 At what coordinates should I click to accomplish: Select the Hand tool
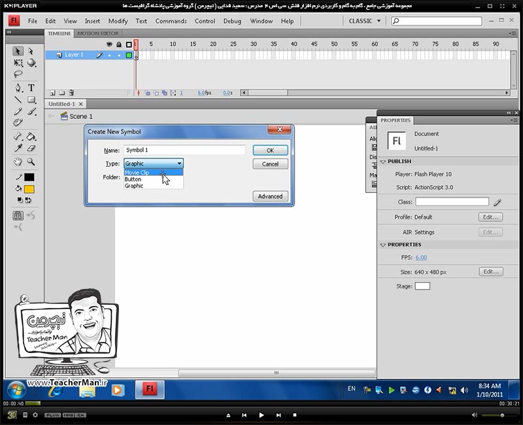click(18, 161)
